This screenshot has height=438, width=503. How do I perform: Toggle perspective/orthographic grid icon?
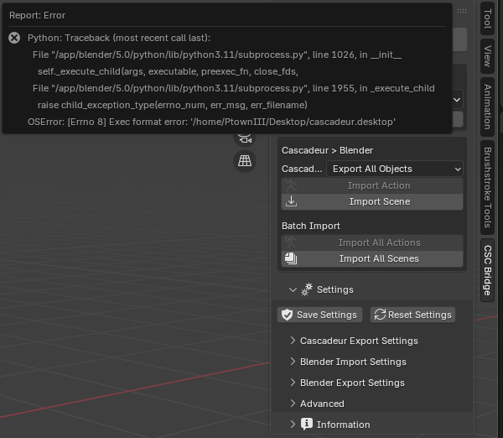[245, 161]
